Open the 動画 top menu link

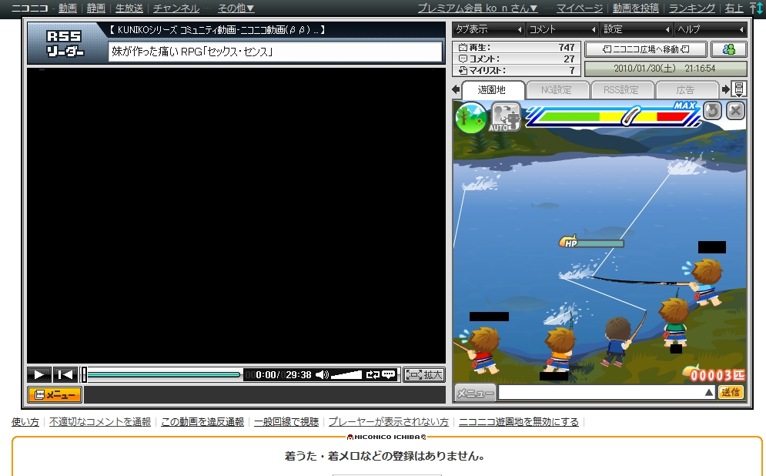pyautogui.click(x=68, y=8)
